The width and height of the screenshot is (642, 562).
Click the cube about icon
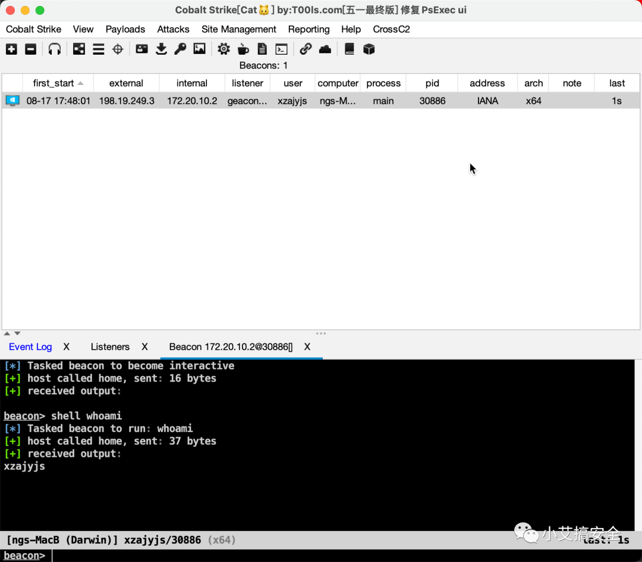click(x=369, y=49)
